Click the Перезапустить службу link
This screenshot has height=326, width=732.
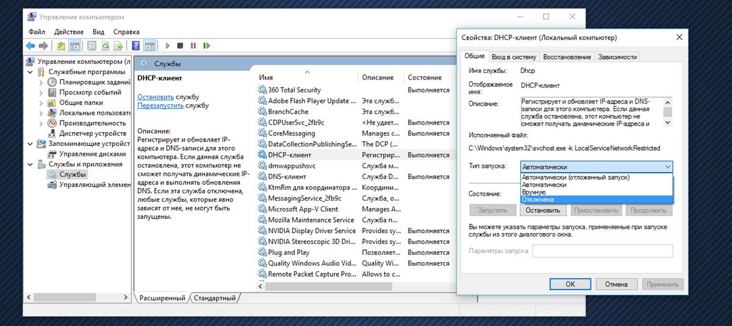point(160,105)
